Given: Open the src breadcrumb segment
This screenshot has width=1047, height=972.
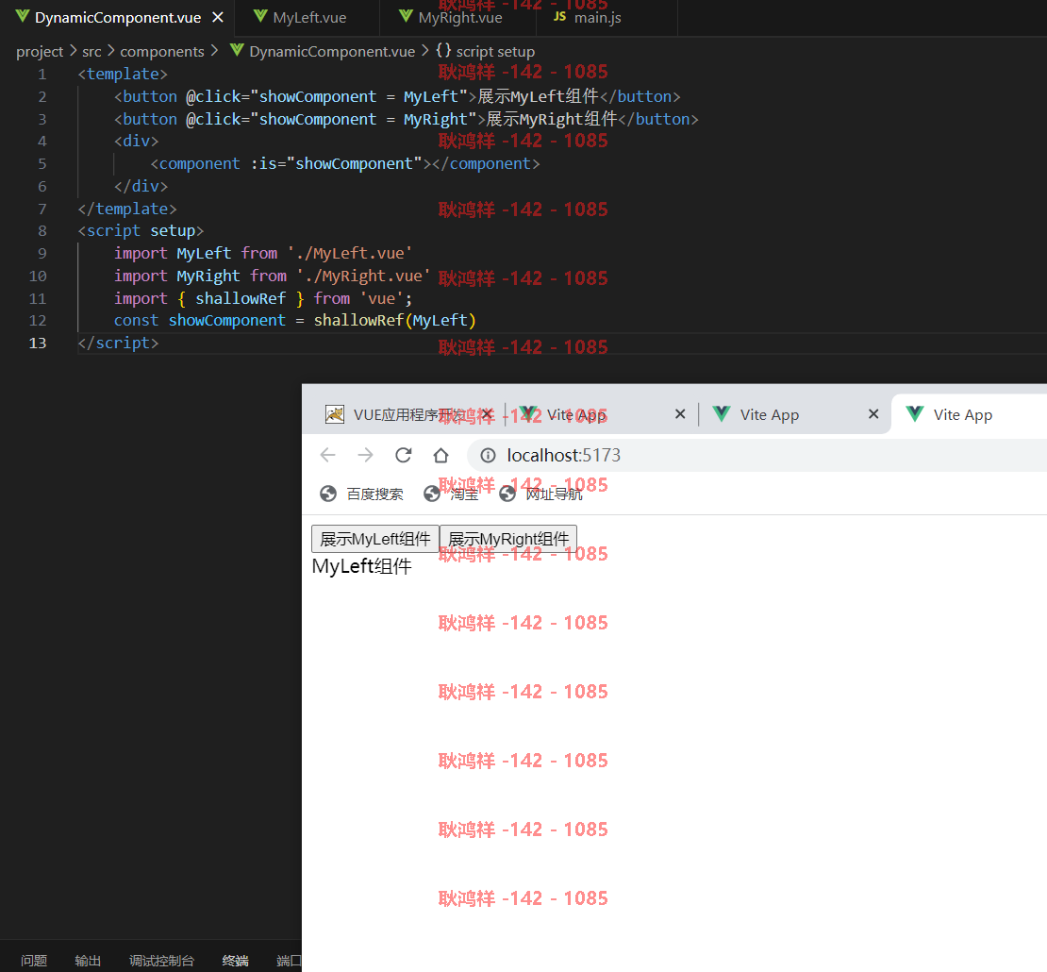Looking at the screenshot, I should coord(91,52).
